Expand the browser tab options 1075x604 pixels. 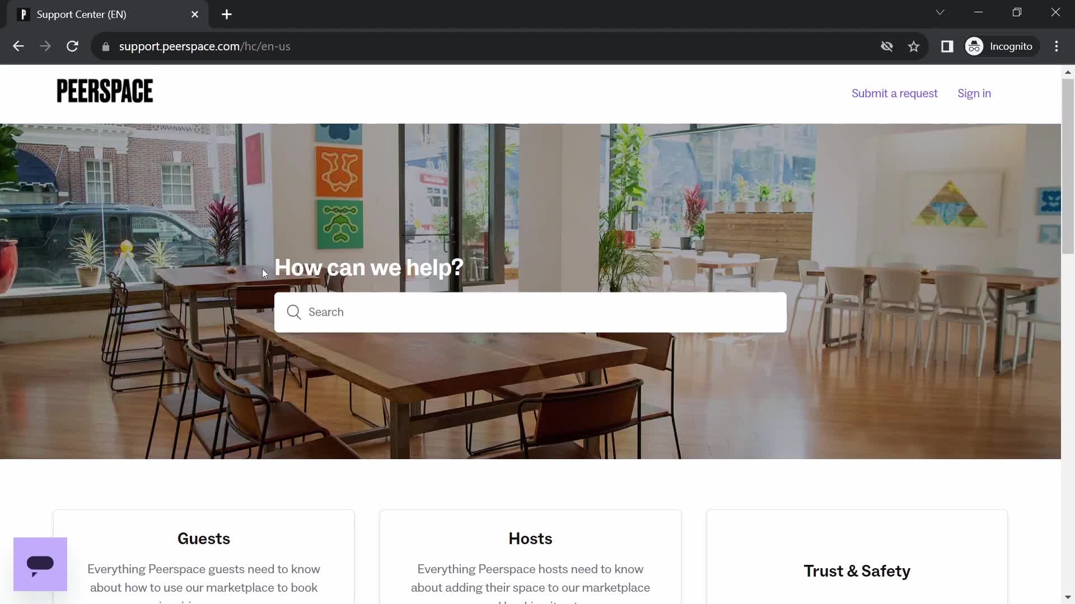point(941,12)
